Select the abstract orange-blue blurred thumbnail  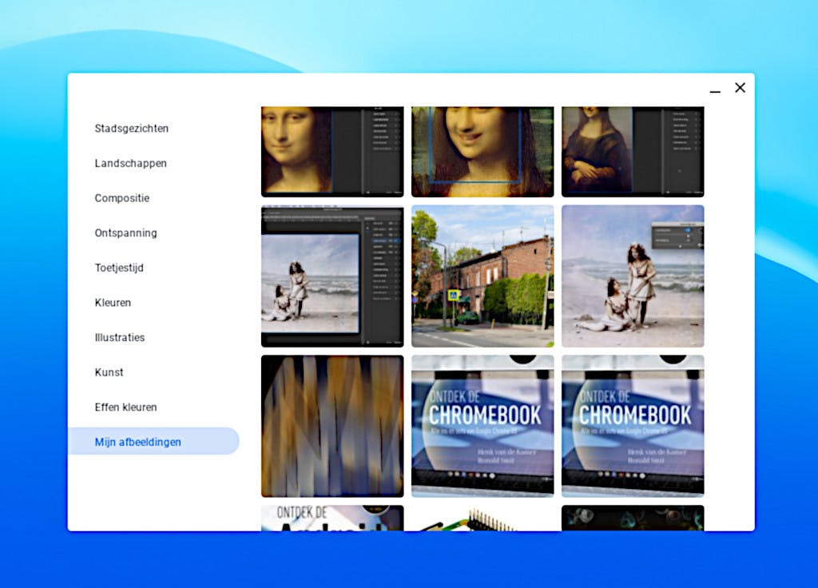click(x=332, y=427)
